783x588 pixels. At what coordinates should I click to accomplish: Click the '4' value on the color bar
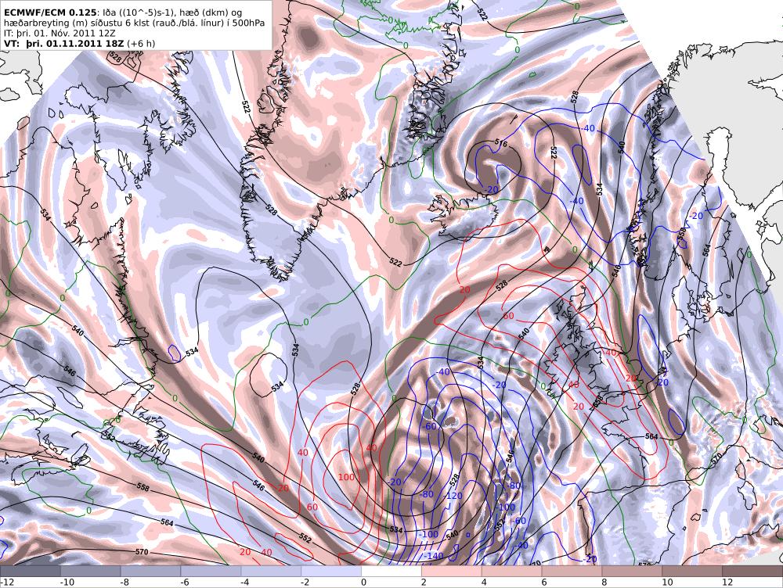click(484, 583)
